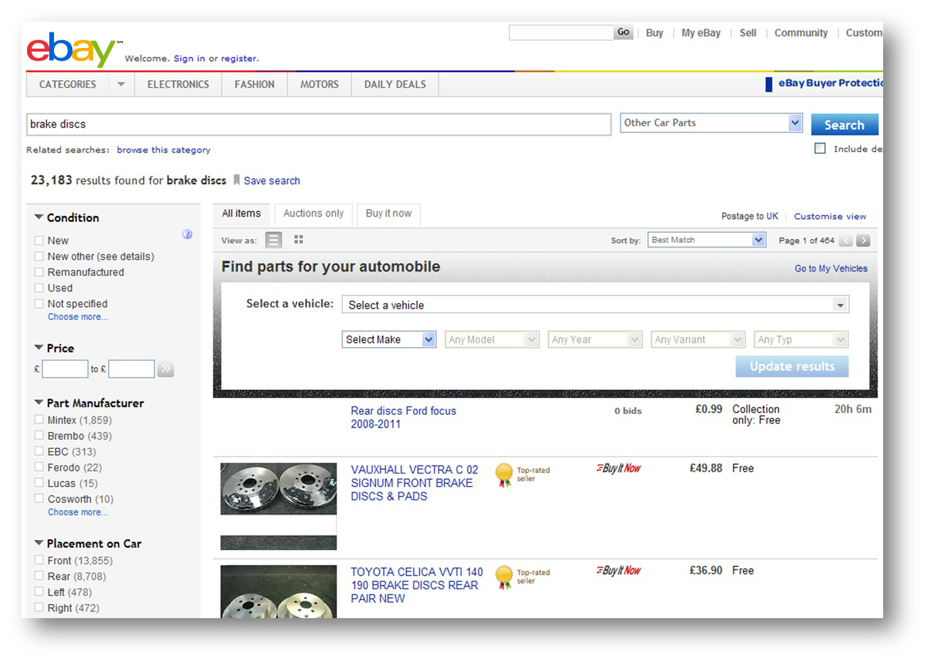Open the Go to My Vehicles link

(831, 269)
